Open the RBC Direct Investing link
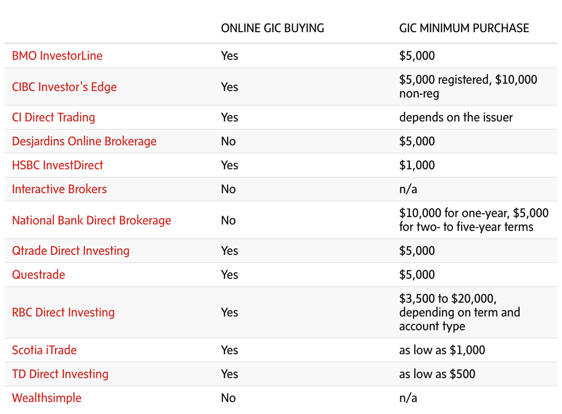 [x=63, y=312]
